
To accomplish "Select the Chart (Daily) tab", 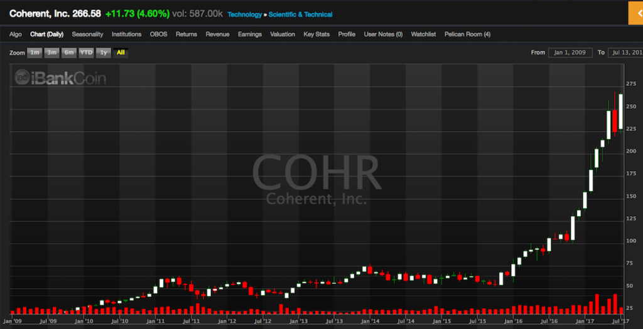I will tap(46, 34).
